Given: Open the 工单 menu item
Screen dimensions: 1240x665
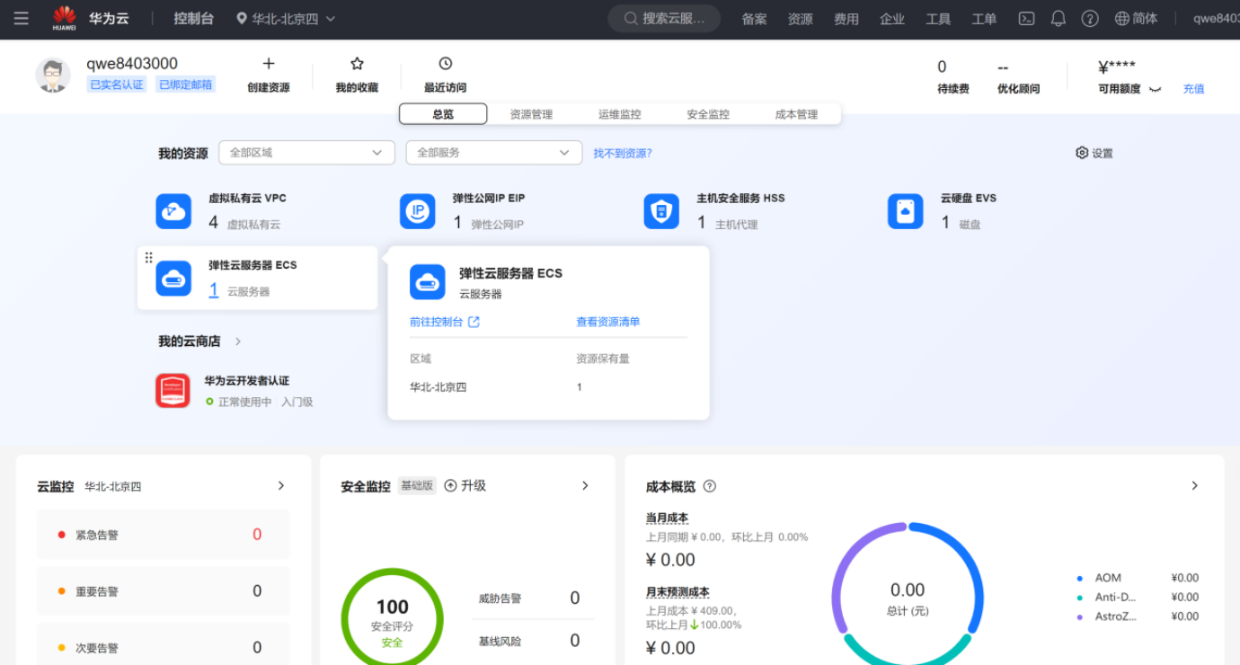Looking at the screenshot, I should point(984,19).
